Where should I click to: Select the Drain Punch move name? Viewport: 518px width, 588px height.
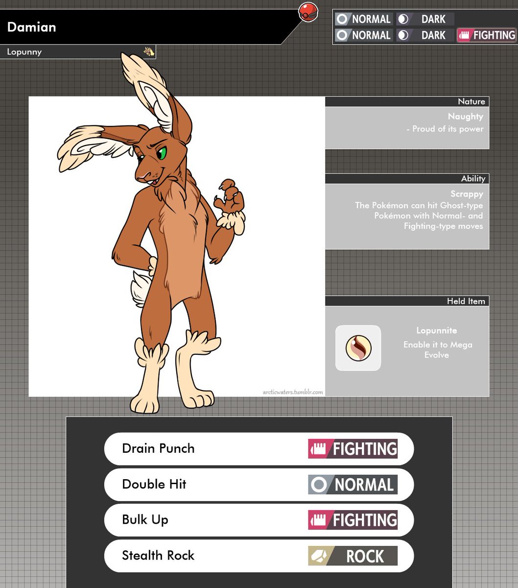(158, 448)
